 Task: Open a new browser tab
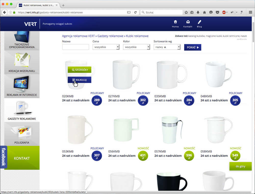[63, 5]
